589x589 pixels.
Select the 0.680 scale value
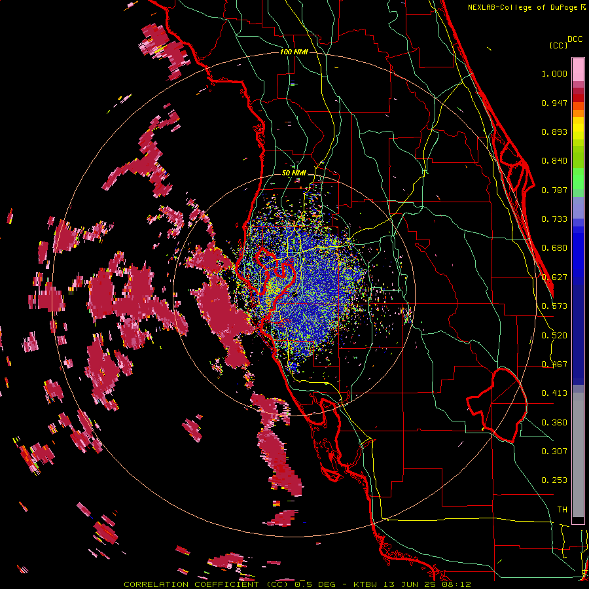click(x=554, y=248)
